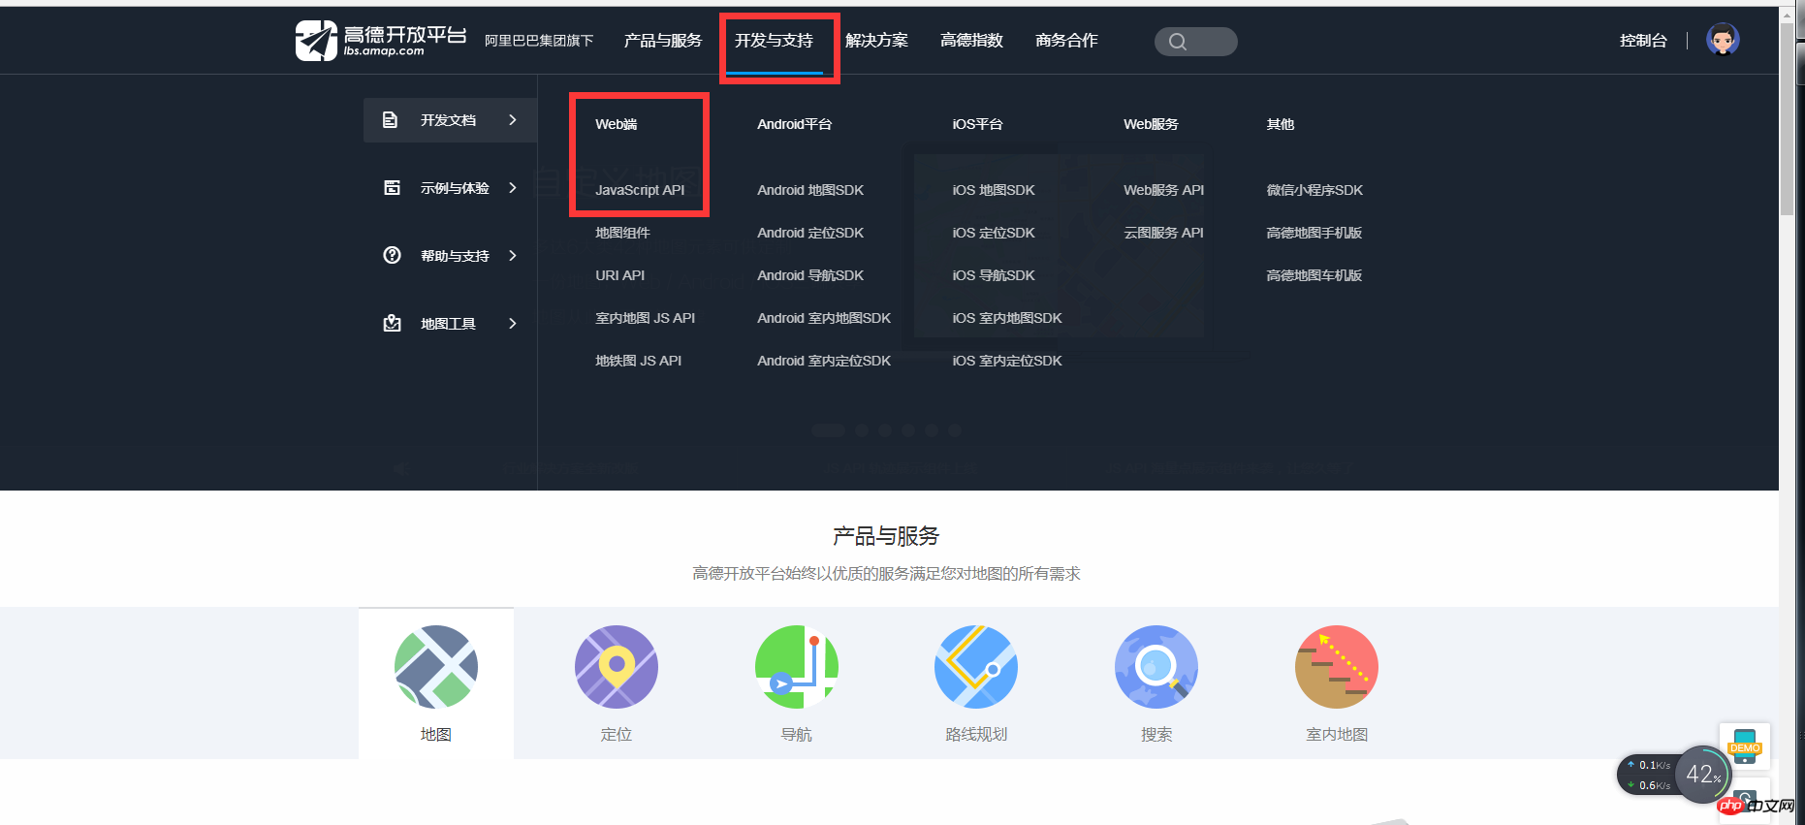Click the DEMO phone floating icon
1805x825 pixels.
pyautogui.click(x=1745, y=746)
